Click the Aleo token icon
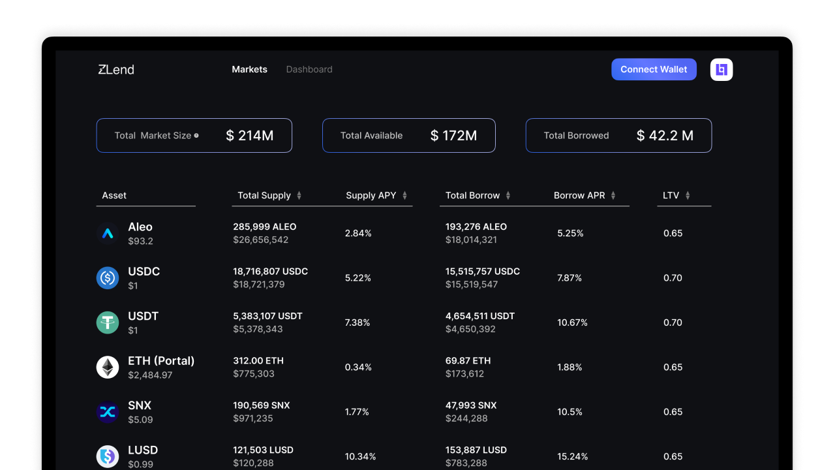Image resolution: width=835 pixels, height=470 pixels. 108,233
